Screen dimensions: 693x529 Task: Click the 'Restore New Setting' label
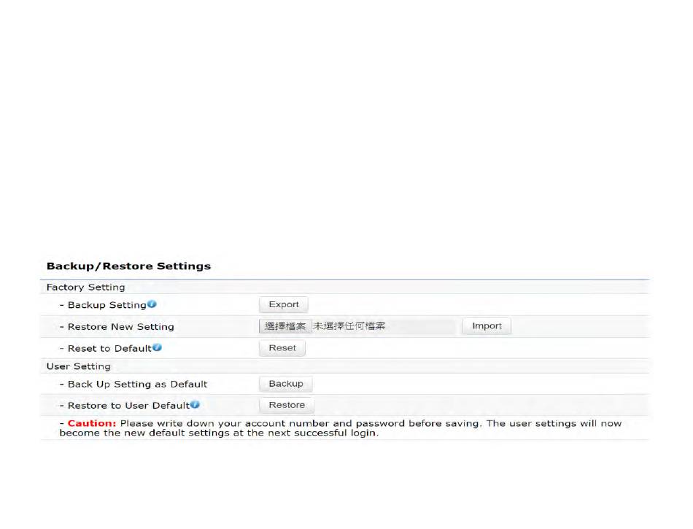click(x=120, y=327)
